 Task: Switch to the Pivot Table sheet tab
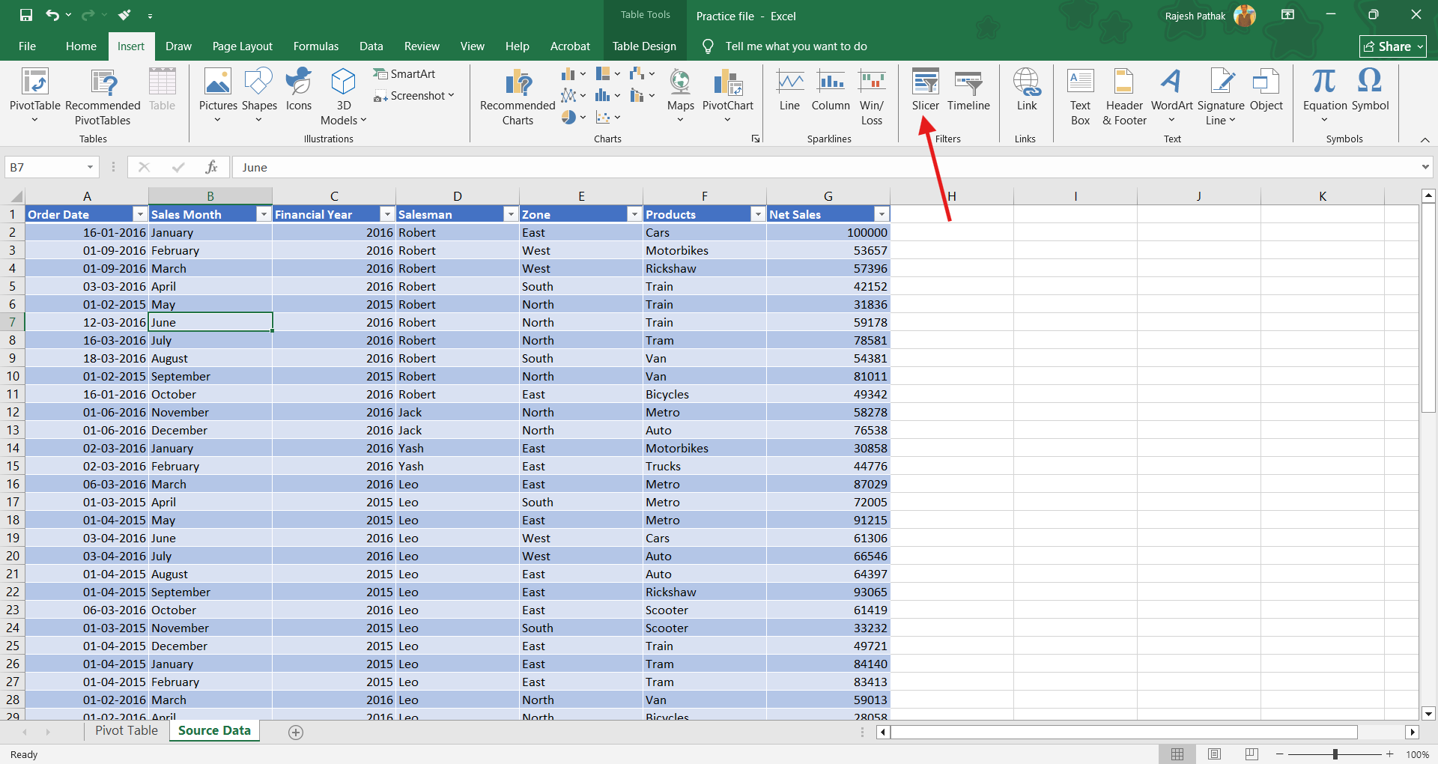(x=127, y=731)
